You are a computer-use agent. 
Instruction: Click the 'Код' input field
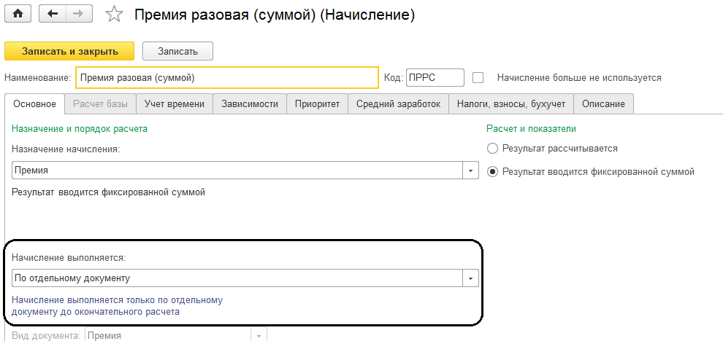tap(435, 77)
